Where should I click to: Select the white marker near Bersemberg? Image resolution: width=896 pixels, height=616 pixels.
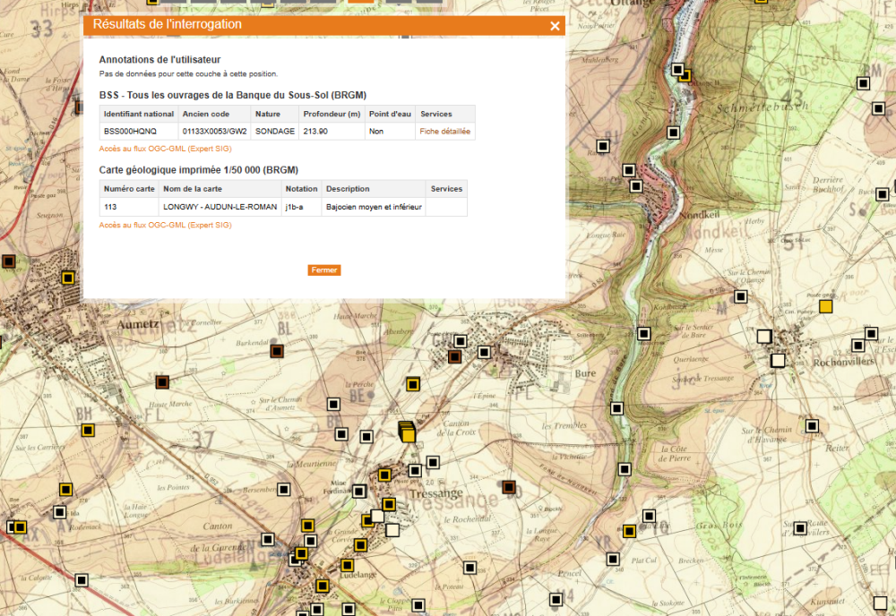pyautogui.click(x=284, y=490)
